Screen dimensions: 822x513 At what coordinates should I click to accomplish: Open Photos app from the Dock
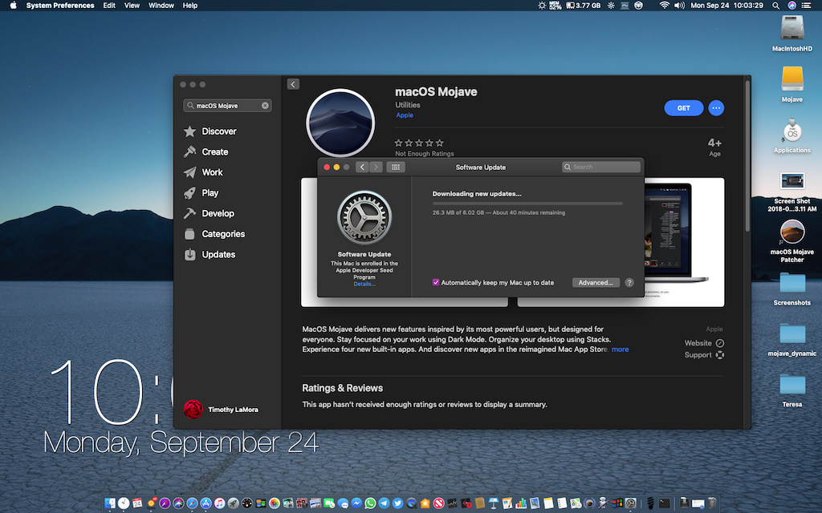pos(275,503)
